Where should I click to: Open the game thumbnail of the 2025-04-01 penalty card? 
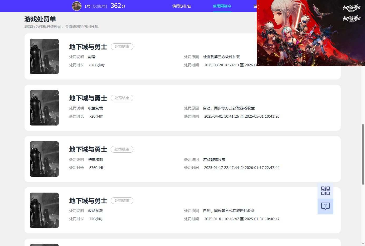[44, 108]
